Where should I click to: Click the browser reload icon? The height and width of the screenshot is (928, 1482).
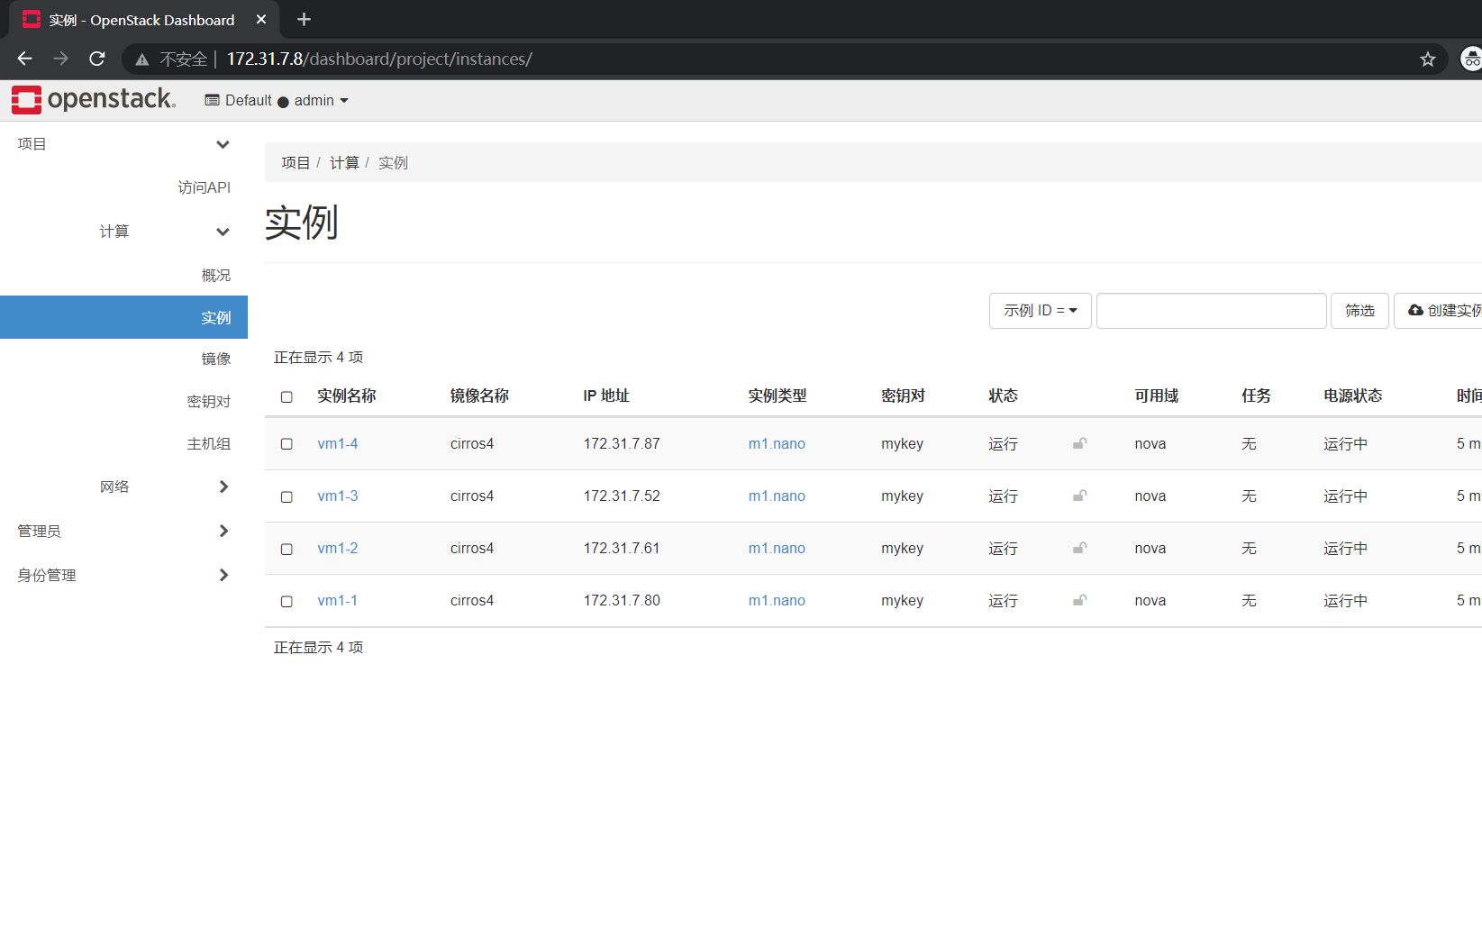tap(96, 59)
